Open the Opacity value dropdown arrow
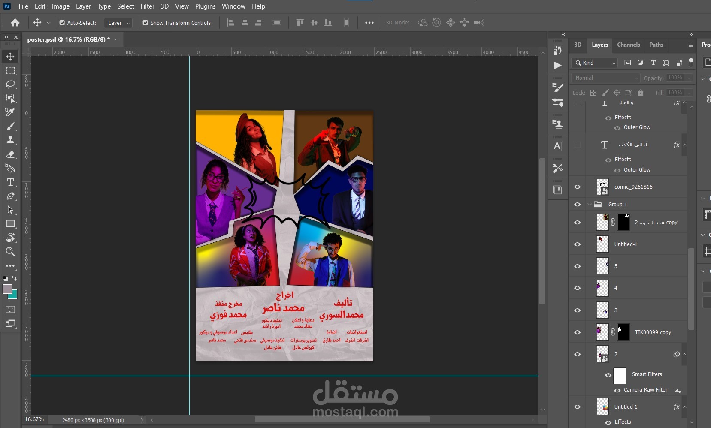Image resolution: width=711 pixels, height=428 pixels. click(x=689, y=78)
